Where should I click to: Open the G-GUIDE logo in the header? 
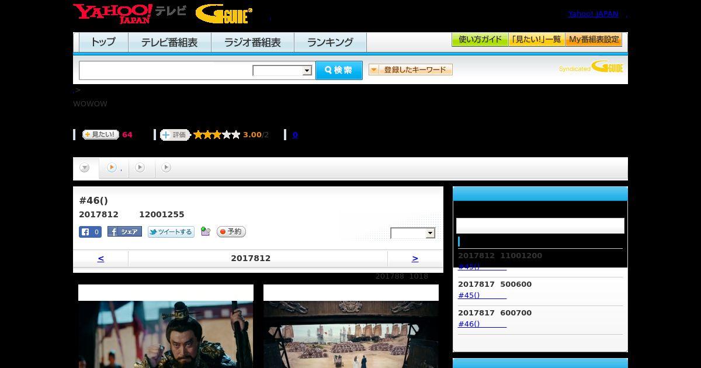coord(224,14)
